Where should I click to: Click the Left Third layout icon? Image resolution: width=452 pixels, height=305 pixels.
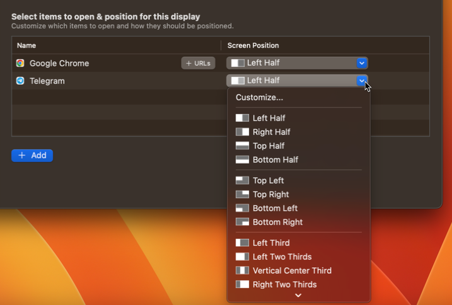(x=242, y=243)
